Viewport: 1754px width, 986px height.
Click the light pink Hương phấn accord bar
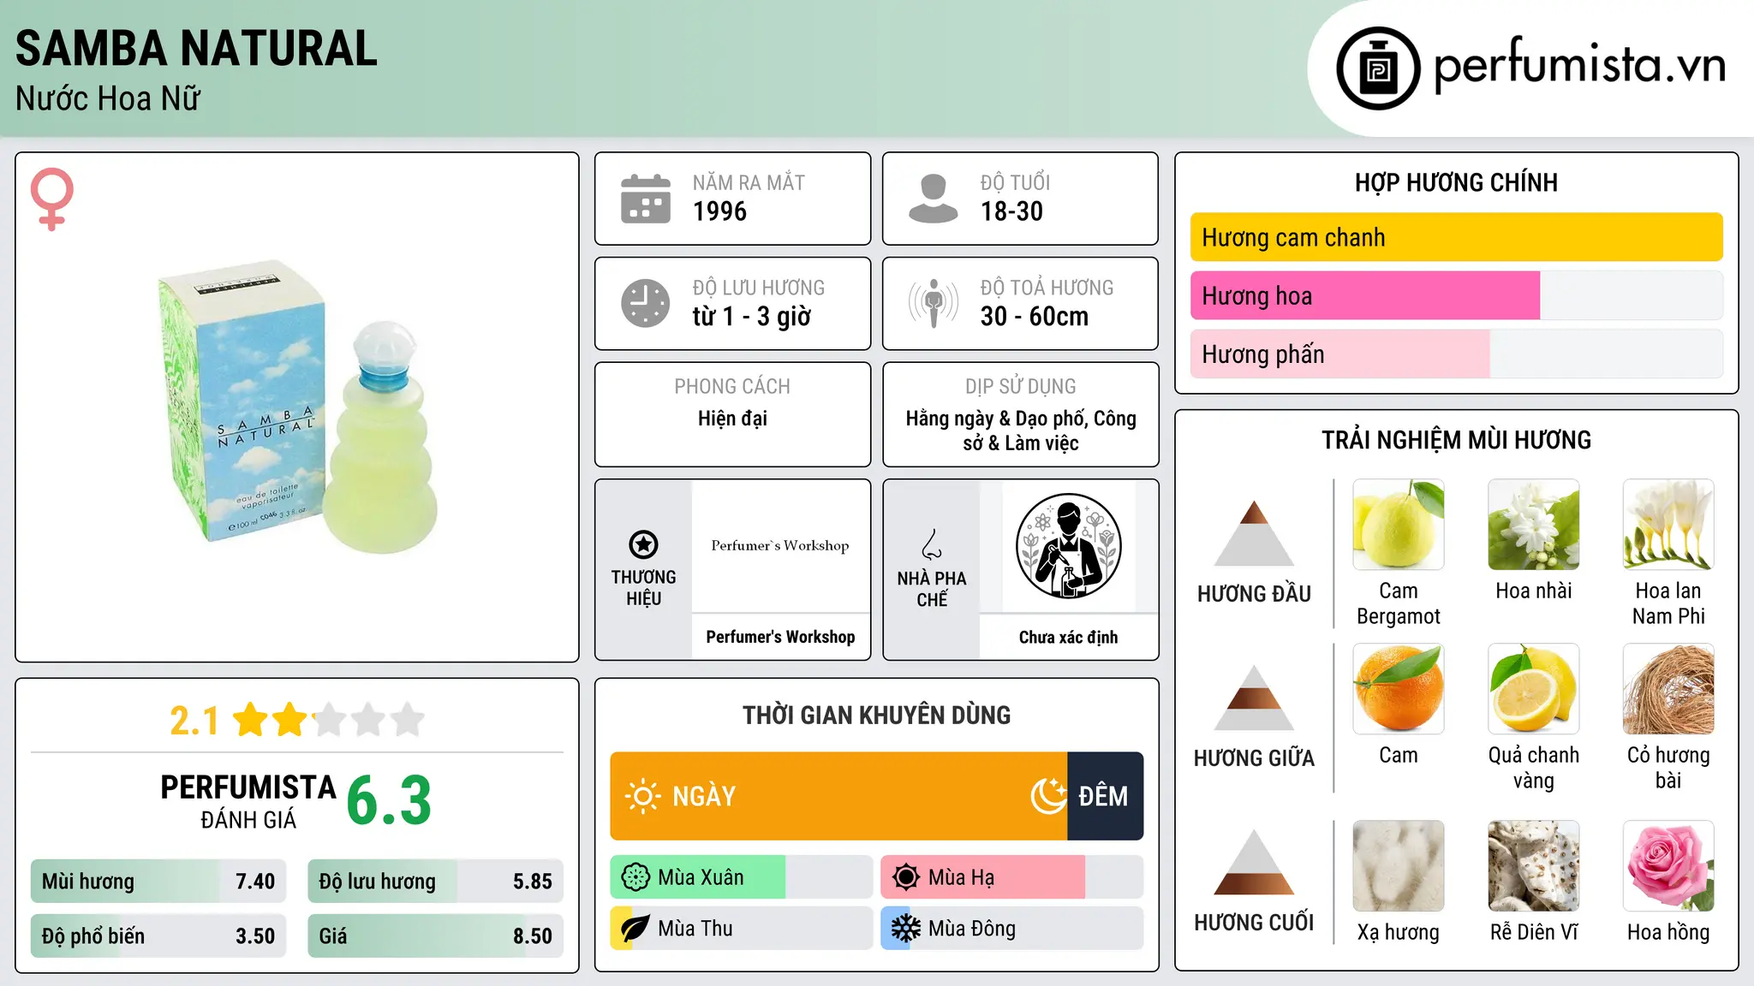pos(1340,353)
